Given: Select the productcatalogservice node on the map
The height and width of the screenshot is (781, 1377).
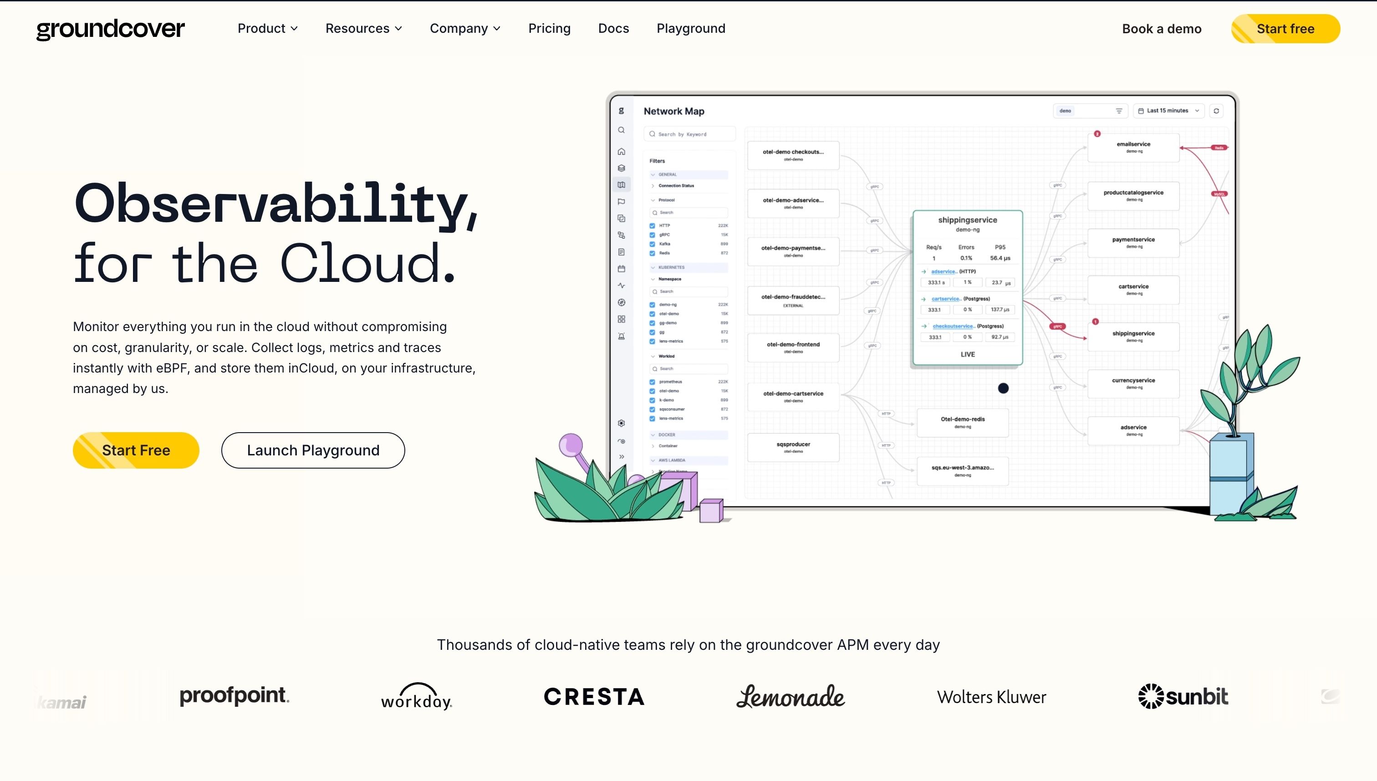Looking at the screenshot, I should (x=1133, y=195).
